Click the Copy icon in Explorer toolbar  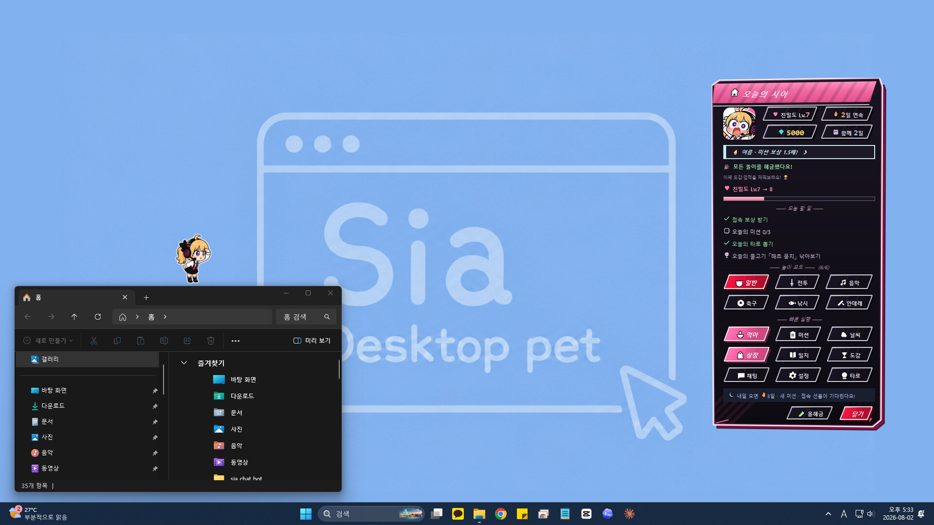[x=117, y=341]
